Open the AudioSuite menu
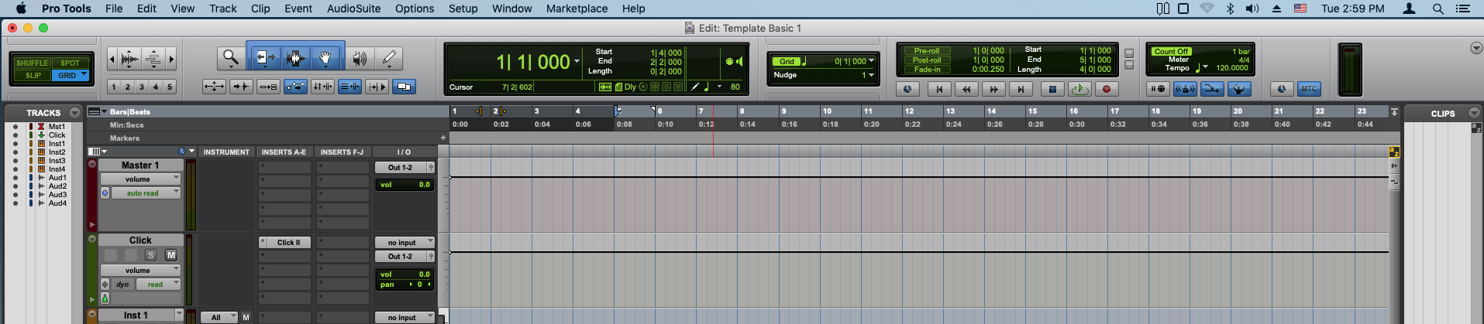Screen dimensions: 1484x324 (x=354, y=9)
